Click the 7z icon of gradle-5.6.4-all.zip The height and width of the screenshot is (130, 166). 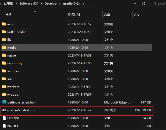pos(4,110)
